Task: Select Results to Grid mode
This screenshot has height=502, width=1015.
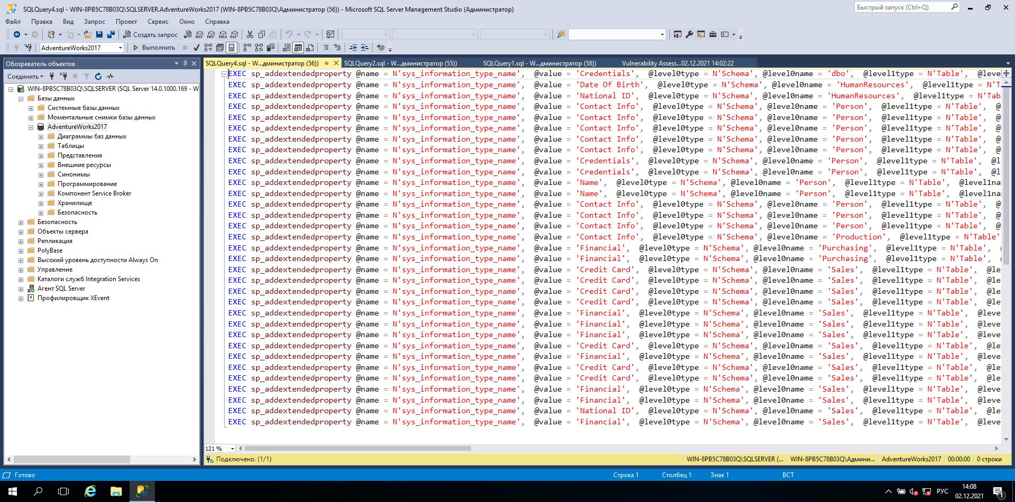Action: [x=298, y=48]
